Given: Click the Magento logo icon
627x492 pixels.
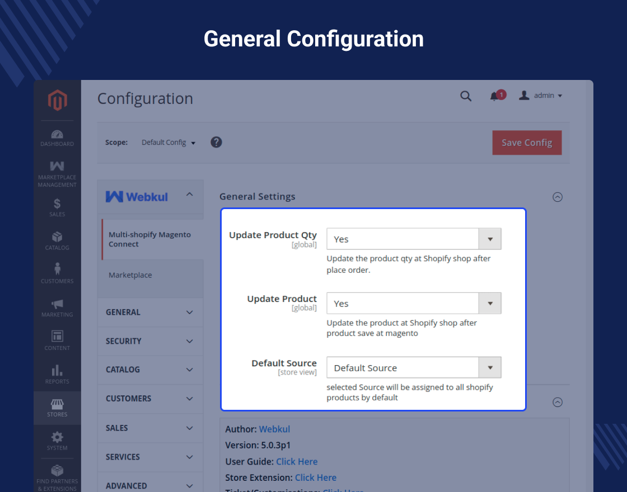Looking at the screenshot, I should (57, 100).
